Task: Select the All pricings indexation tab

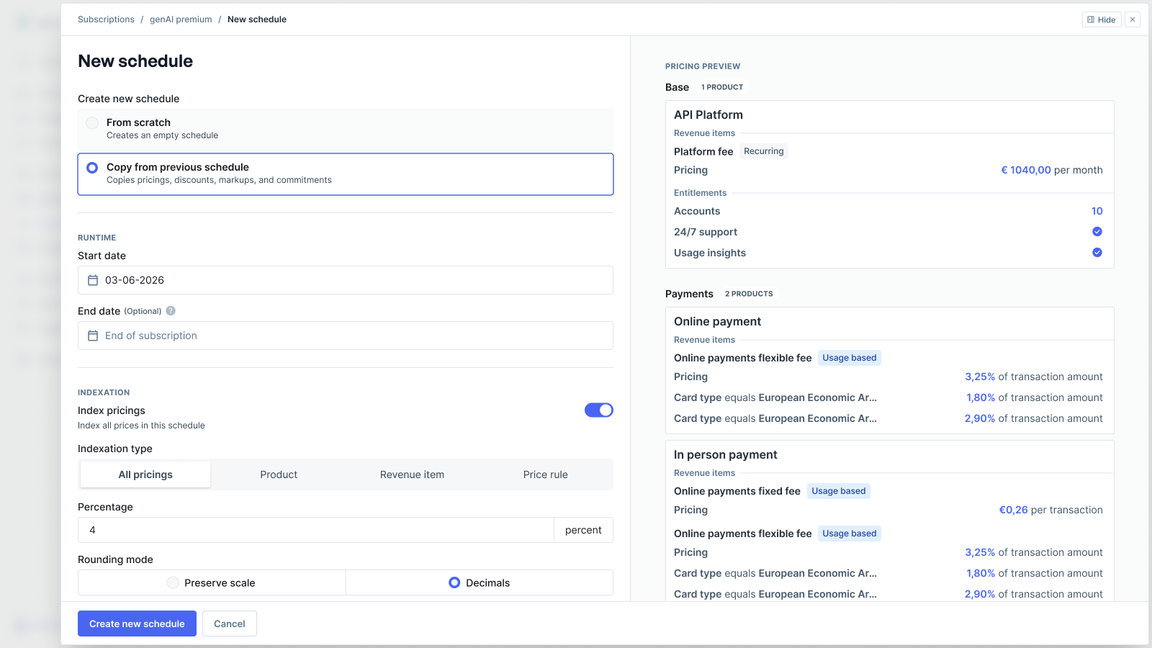Action: [145, 474]
